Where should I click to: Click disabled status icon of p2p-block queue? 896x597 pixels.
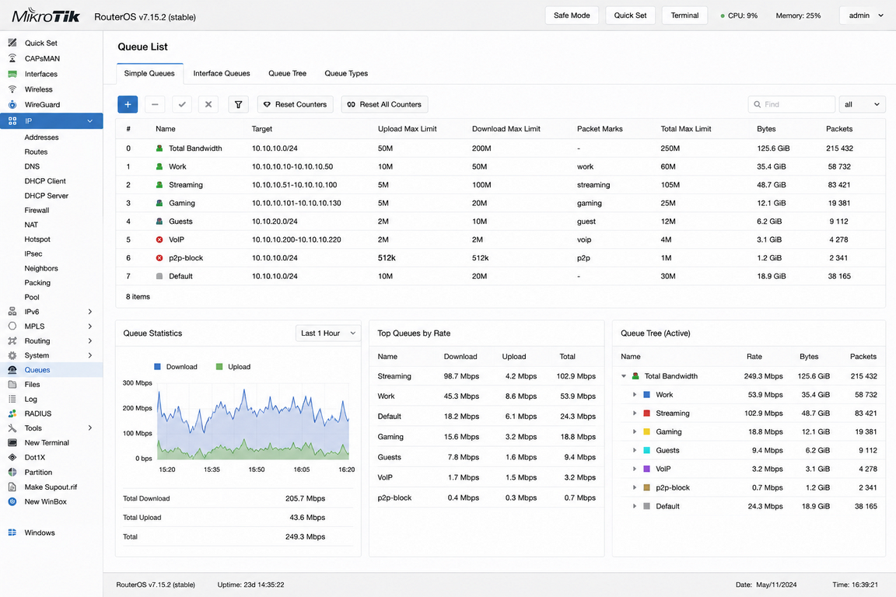coord(159,257)
